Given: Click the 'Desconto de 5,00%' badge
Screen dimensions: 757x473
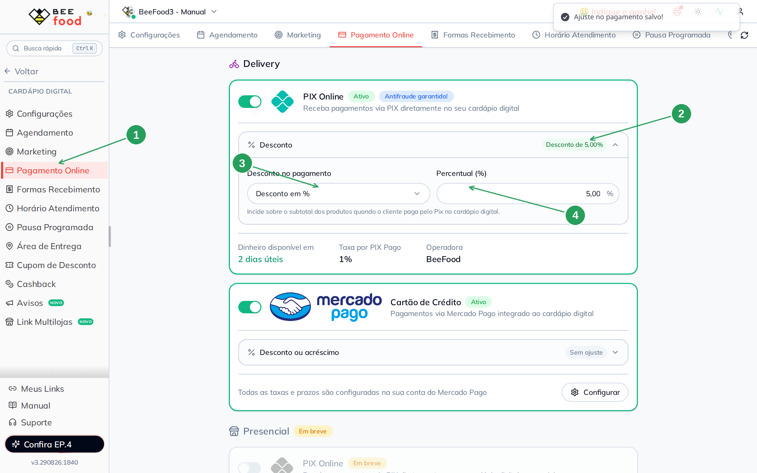Looking at the screenshot, I should (x=574, y=145).
